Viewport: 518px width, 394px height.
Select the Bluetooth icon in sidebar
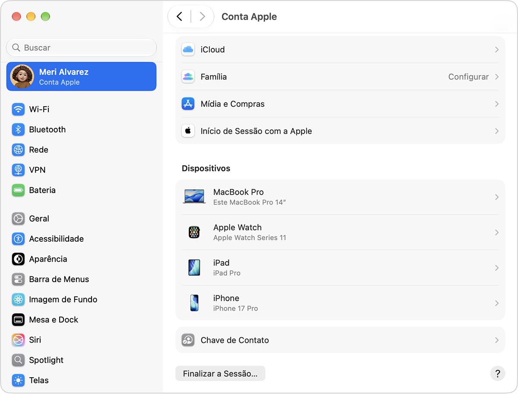coord(18,130)
